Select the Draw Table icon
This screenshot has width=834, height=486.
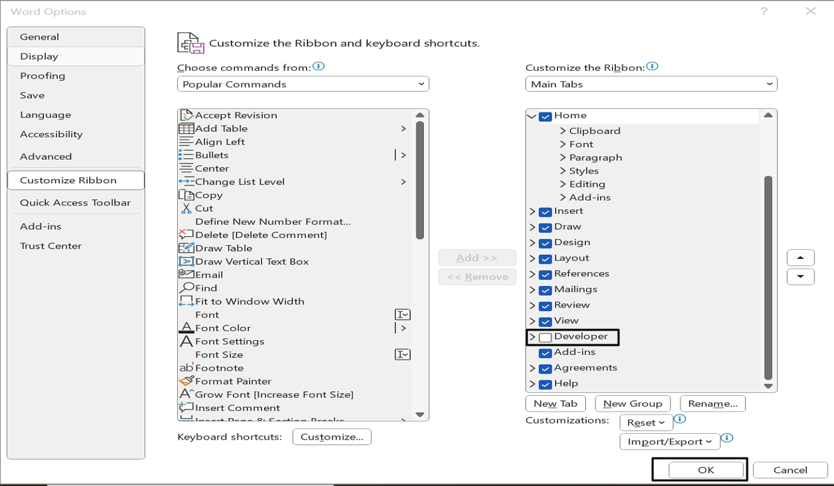186,248
